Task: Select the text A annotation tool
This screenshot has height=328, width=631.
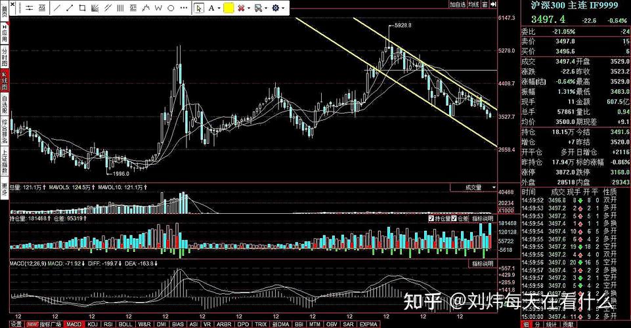Action: (211, 8)
